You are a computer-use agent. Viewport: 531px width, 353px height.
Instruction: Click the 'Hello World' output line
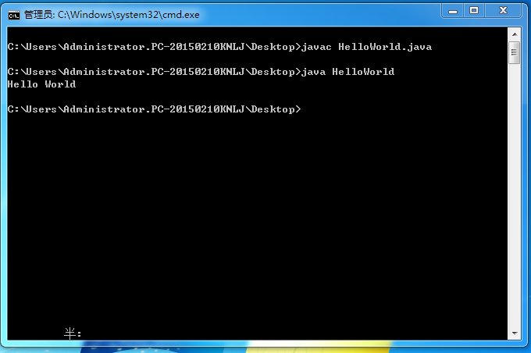point(41,84)
